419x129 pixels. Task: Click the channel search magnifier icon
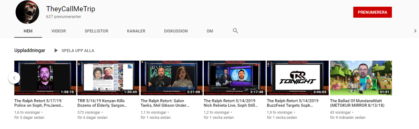235,31
